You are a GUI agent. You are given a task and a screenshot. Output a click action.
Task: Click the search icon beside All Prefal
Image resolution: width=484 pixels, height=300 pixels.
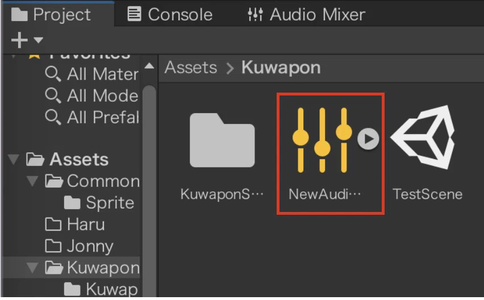tap(53, 117)
